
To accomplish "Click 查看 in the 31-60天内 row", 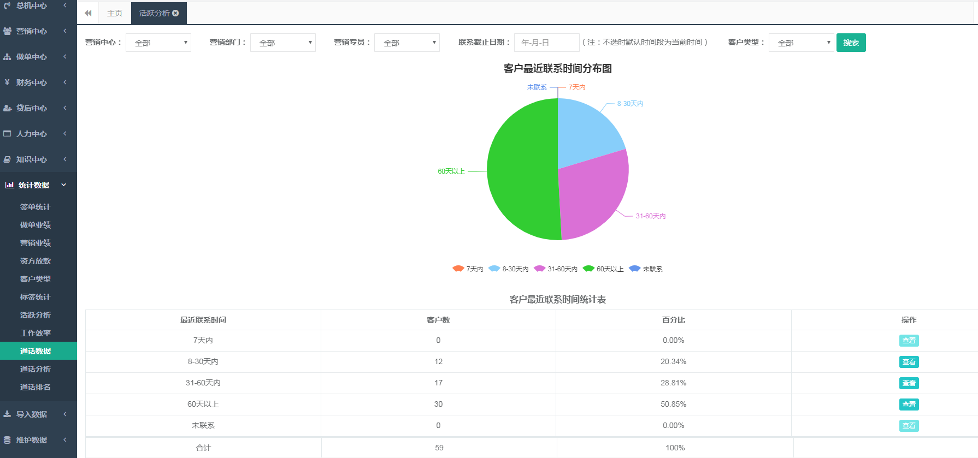I will point(909,383).
